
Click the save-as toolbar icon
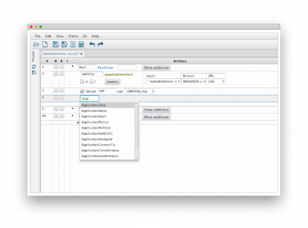pyautogui.click(x=64, y=44)
